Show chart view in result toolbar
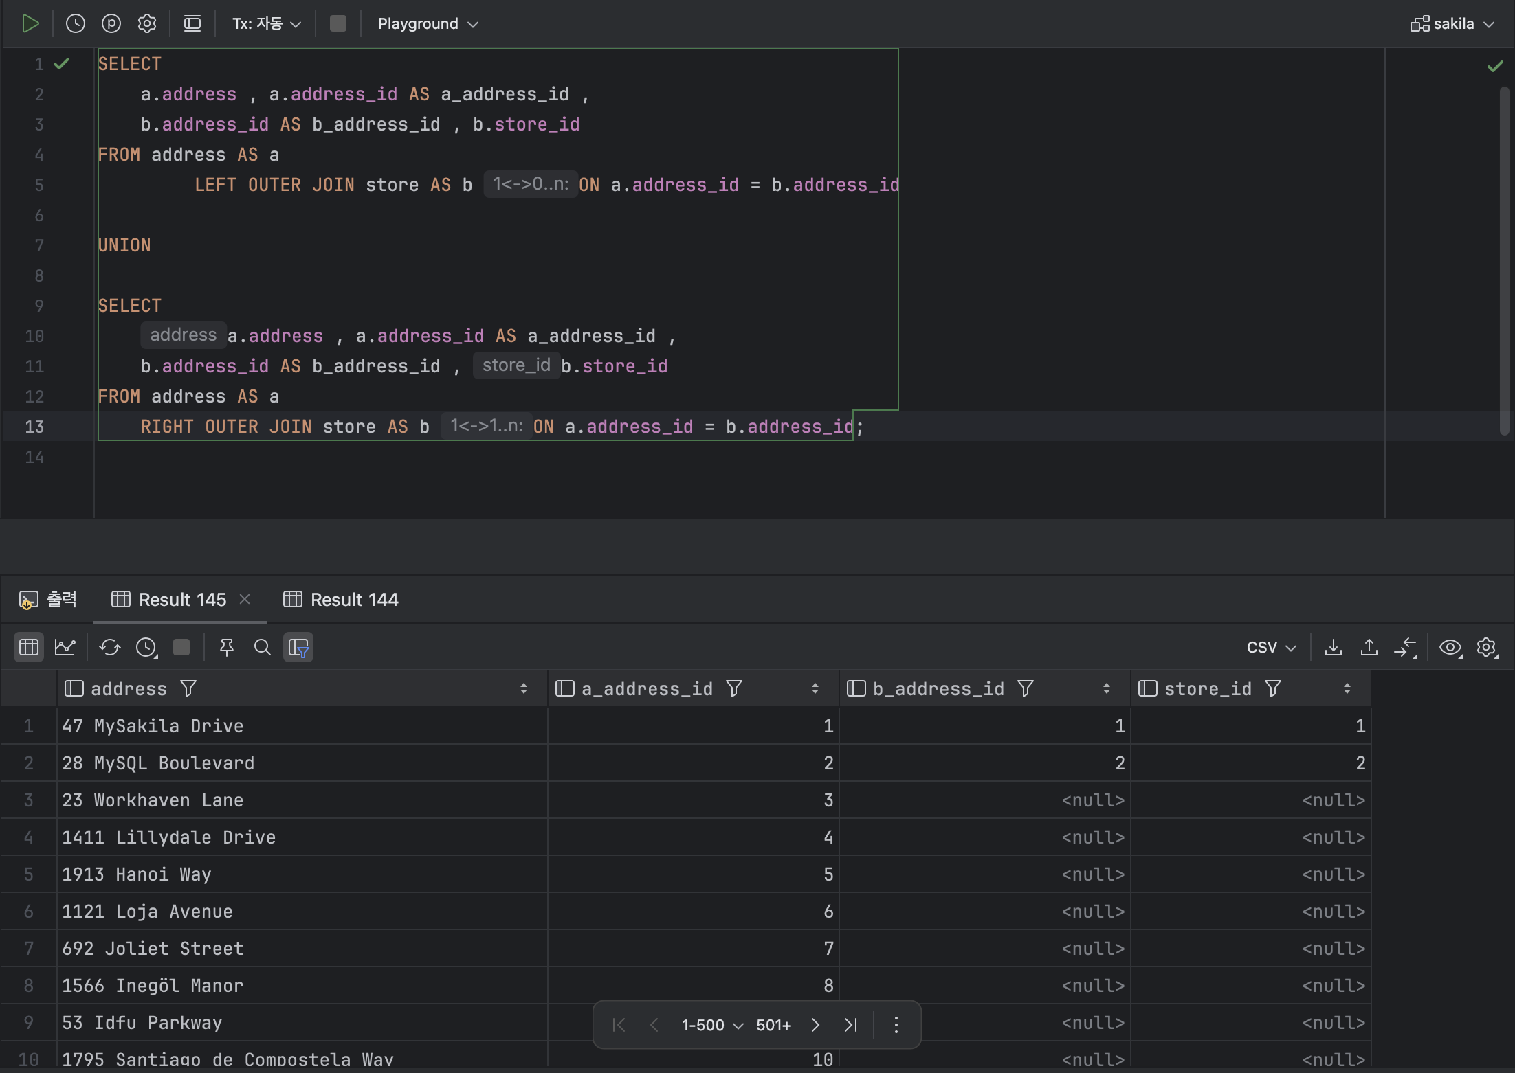Image resolution: width=1515 pixels, height=1073 pixels. [65, 647]
